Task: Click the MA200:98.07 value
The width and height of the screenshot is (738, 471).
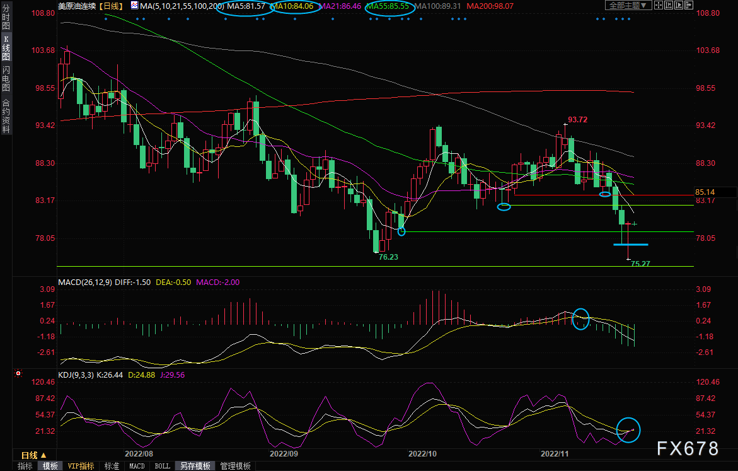Action: 490,6
